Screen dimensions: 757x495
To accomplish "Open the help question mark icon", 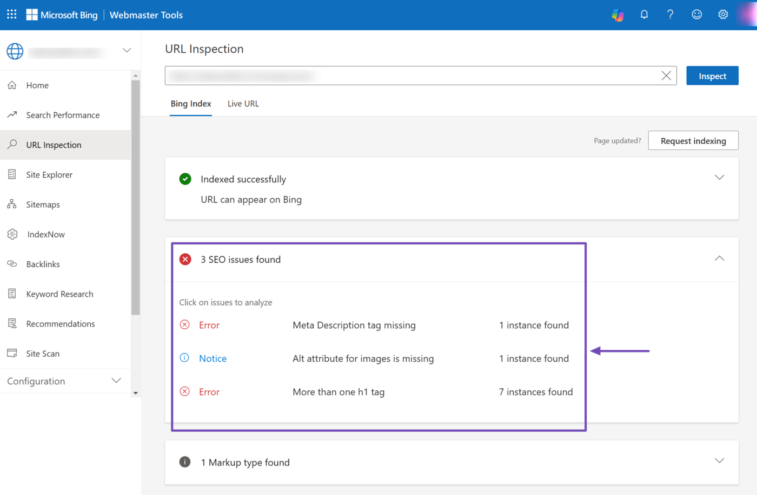I will 670,15.
